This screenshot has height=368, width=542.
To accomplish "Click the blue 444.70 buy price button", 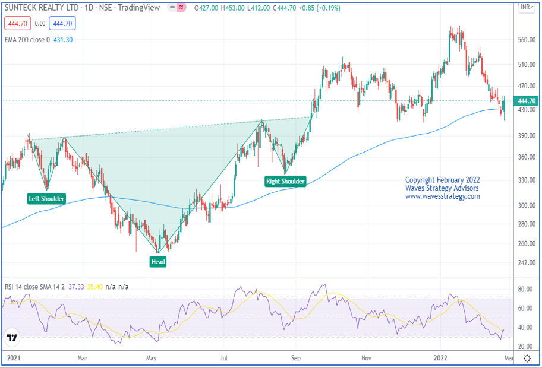I will [62, 24].
